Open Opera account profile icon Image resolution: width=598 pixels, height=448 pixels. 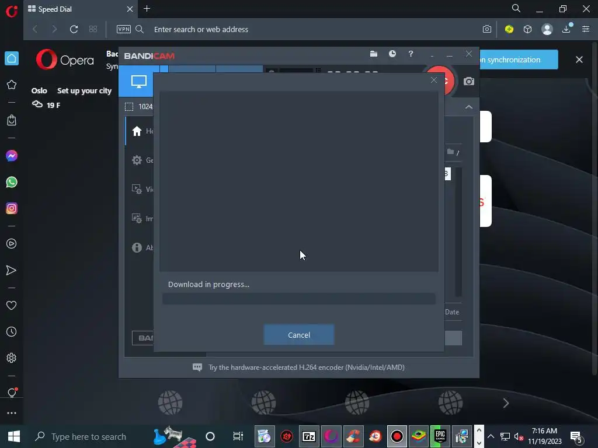pyautogui.click(x=547, y=29)
